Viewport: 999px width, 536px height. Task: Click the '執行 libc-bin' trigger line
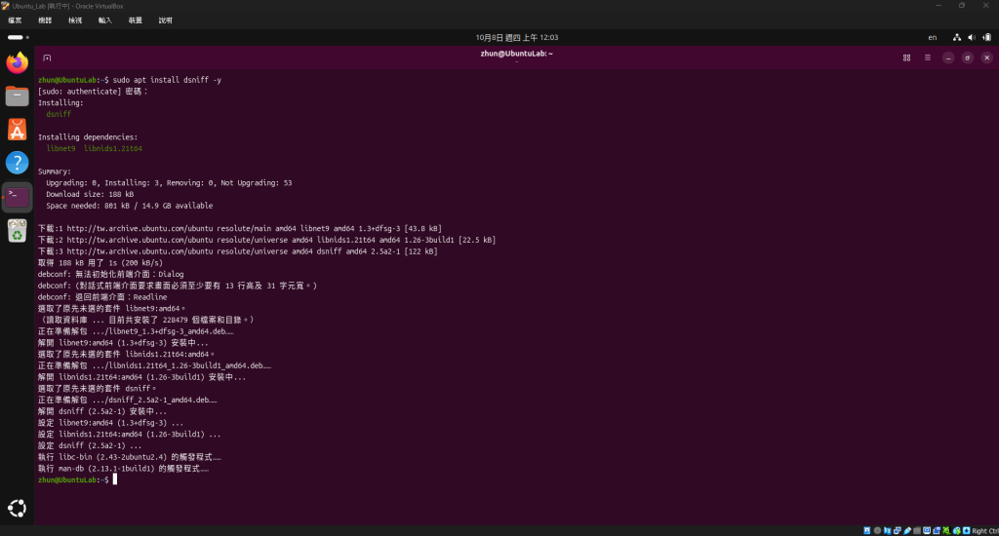click(130, 458)
